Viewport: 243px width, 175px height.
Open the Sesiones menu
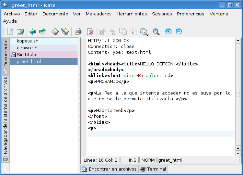pyautogui.click(x=162, y=14)
